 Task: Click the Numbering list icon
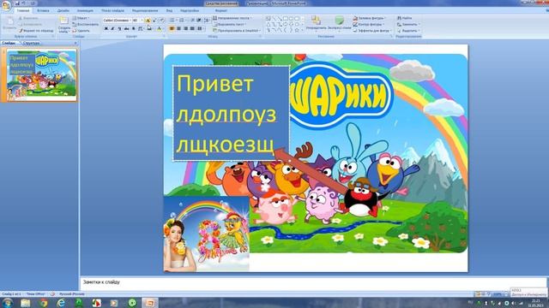coord(182,21)
